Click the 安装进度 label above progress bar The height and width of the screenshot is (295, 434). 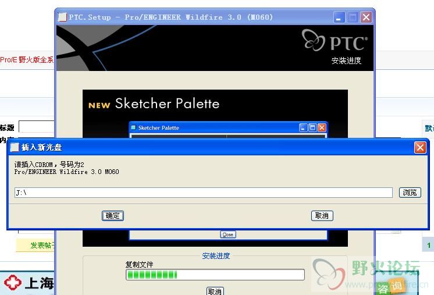[216, 256]
